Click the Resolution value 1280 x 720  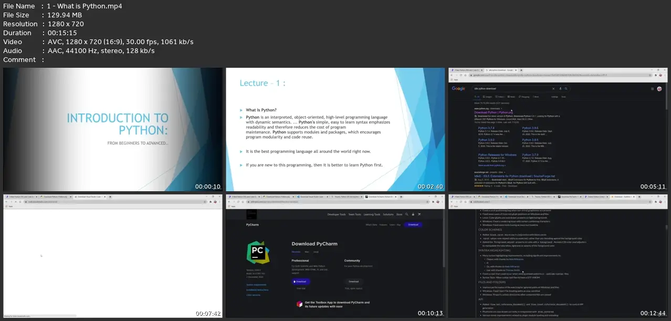(66, 24)
